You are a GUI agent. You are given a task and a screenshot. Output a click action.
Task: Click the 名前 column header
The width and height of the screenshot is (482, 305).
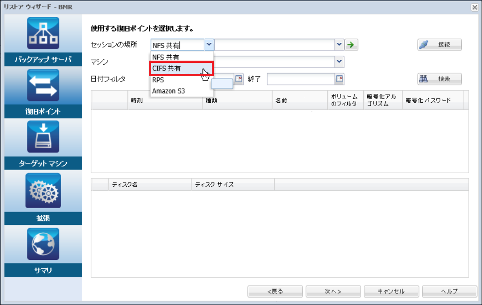click(x=300, y=100)
